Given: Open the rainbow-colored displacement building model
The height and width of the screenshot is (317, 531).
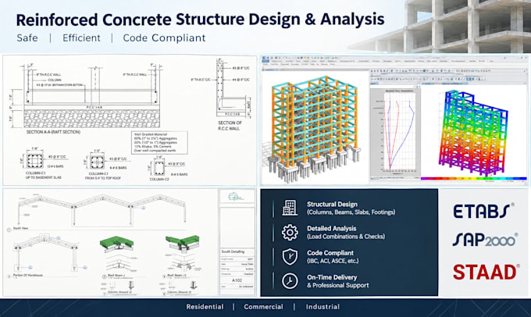Looking at the screenshot, I should (474, 133).
